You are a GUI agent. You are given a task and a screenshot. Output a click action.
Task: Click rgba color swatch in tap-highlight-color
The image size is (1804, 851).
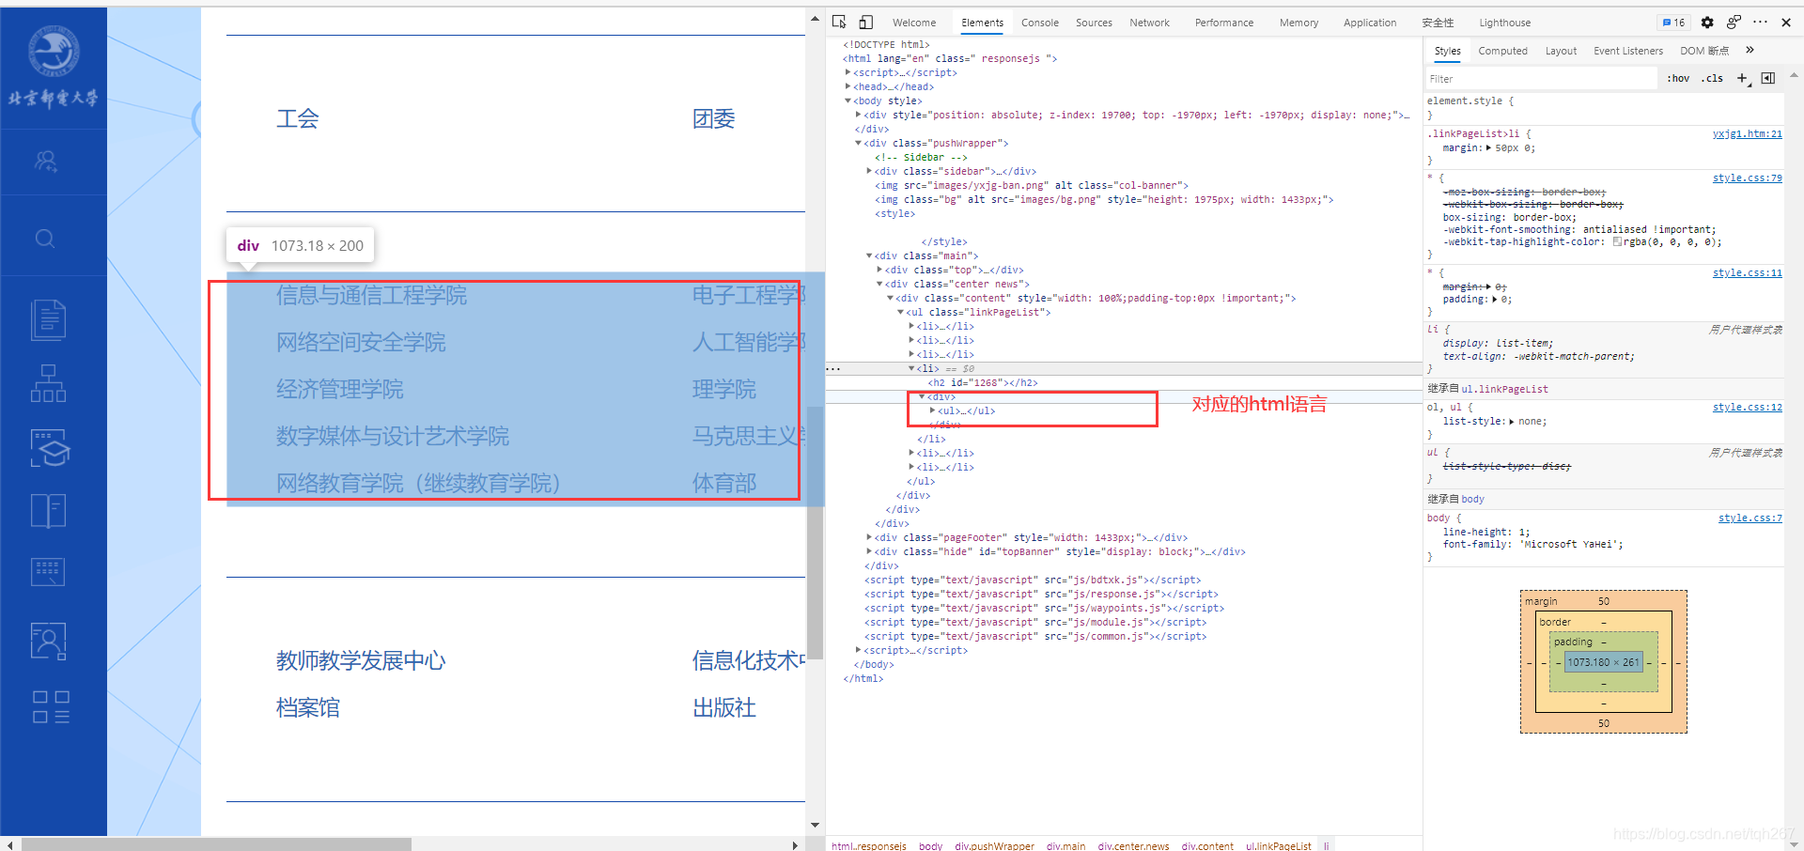(1617, 242)
